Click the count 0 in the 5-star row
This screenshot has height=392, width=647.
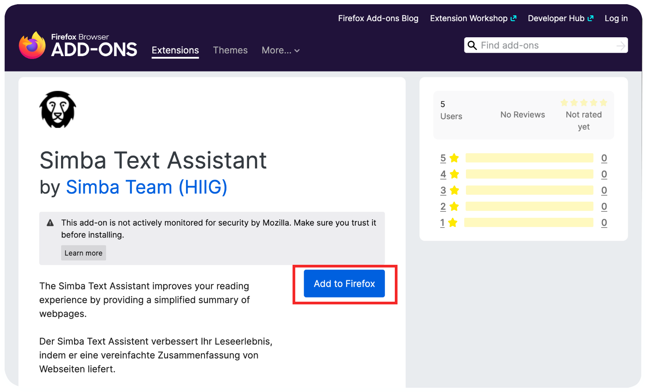click(x=604, y=158)
